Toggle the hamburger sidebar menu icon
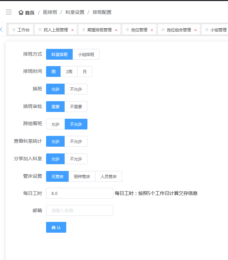 (9, 12)
